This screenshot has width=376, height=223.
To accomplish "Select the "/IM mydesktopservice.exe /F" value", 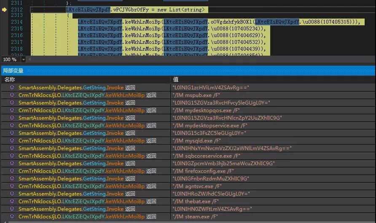I will pyautogui.click(x=209, y=126).
